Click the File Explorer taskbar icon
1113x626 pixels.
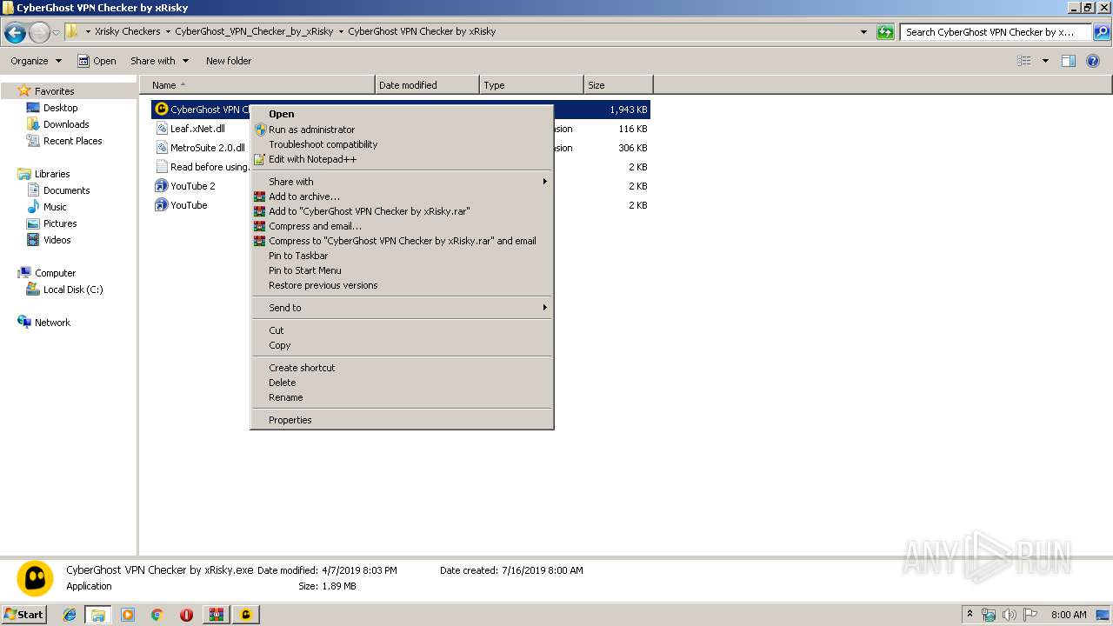[x=98, y=615]
